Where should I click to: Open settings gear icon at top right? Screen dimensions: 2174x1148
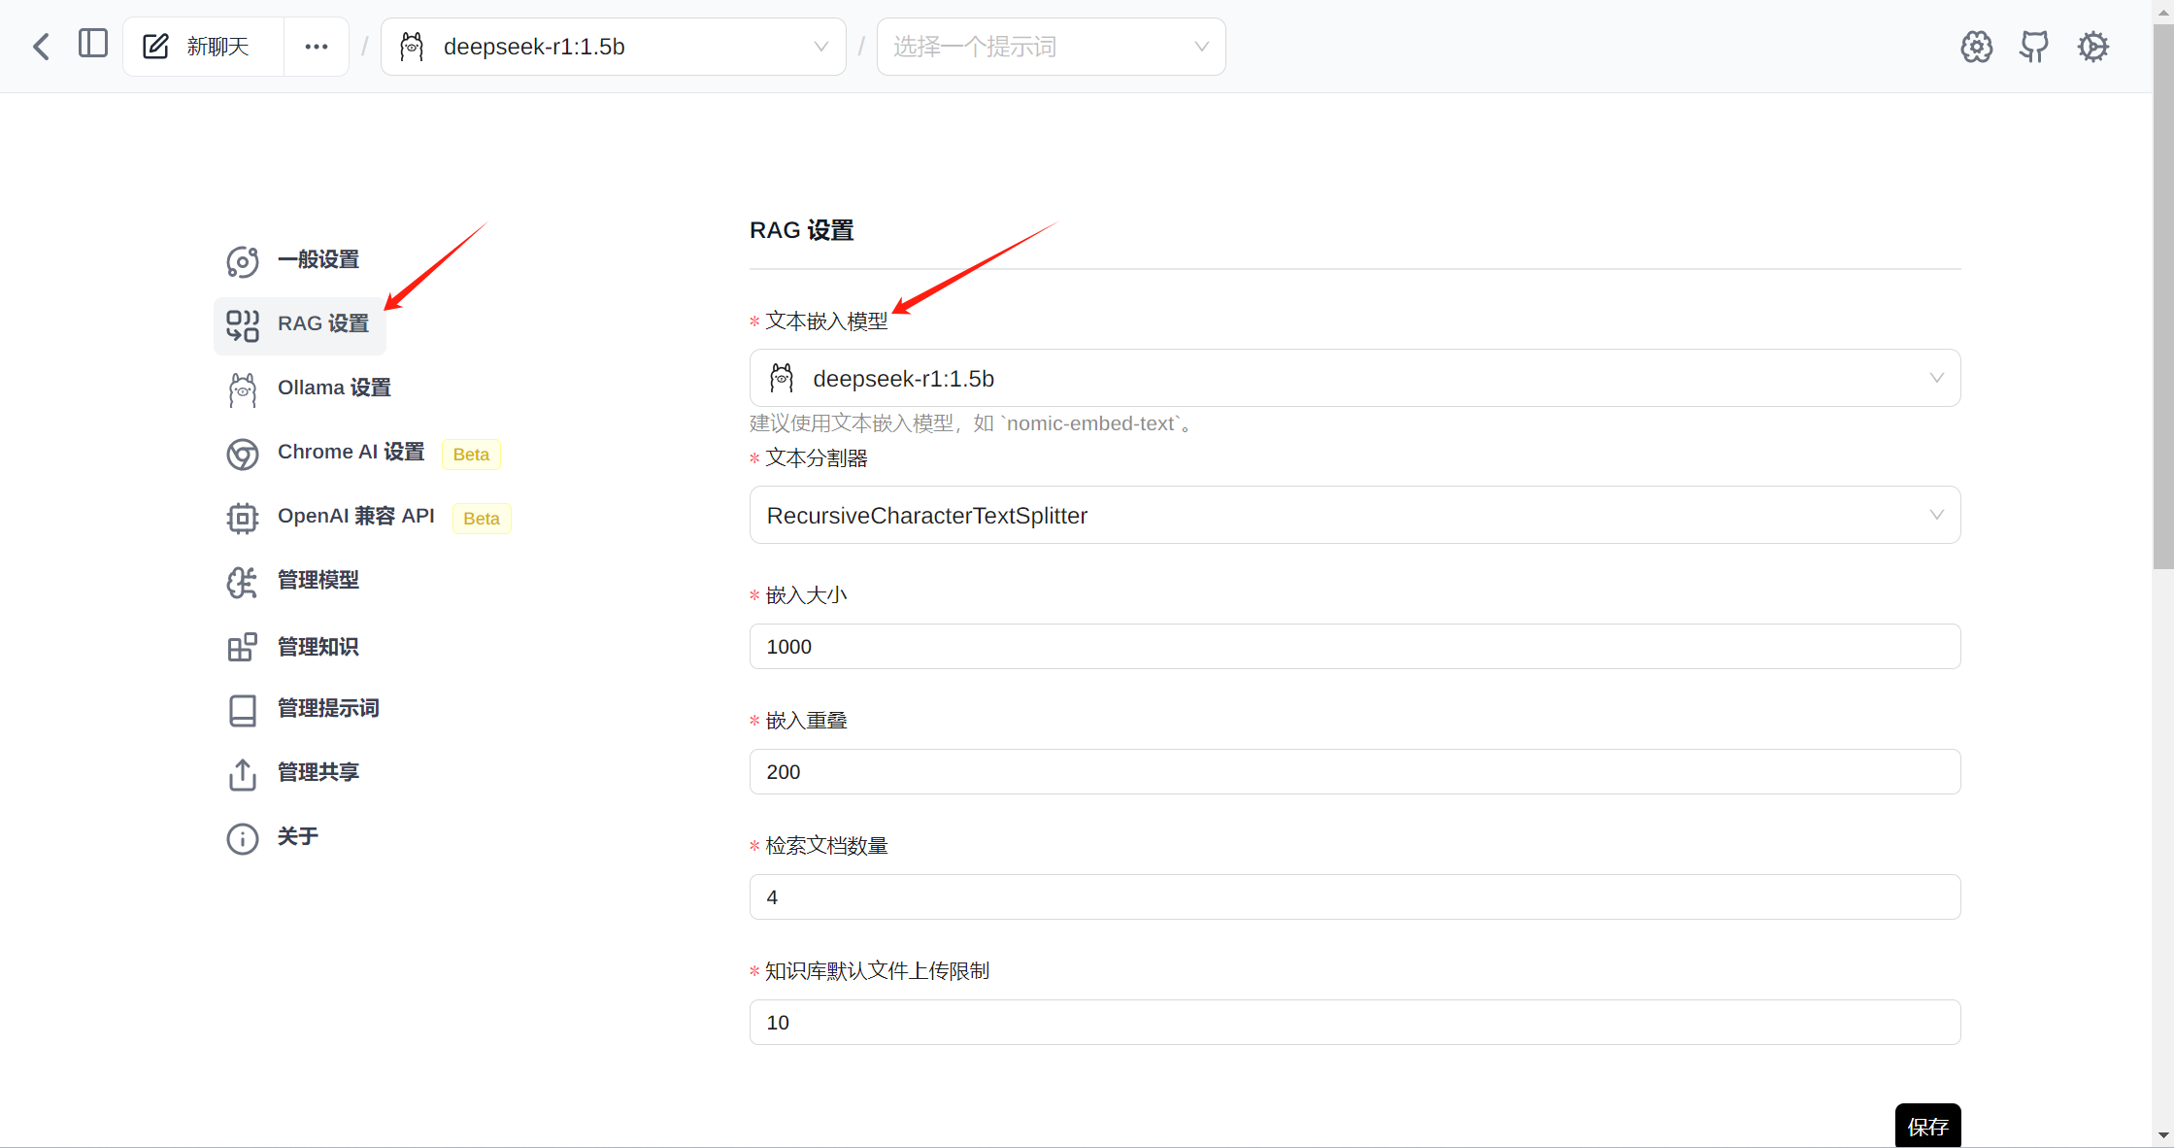point(2093,47)
